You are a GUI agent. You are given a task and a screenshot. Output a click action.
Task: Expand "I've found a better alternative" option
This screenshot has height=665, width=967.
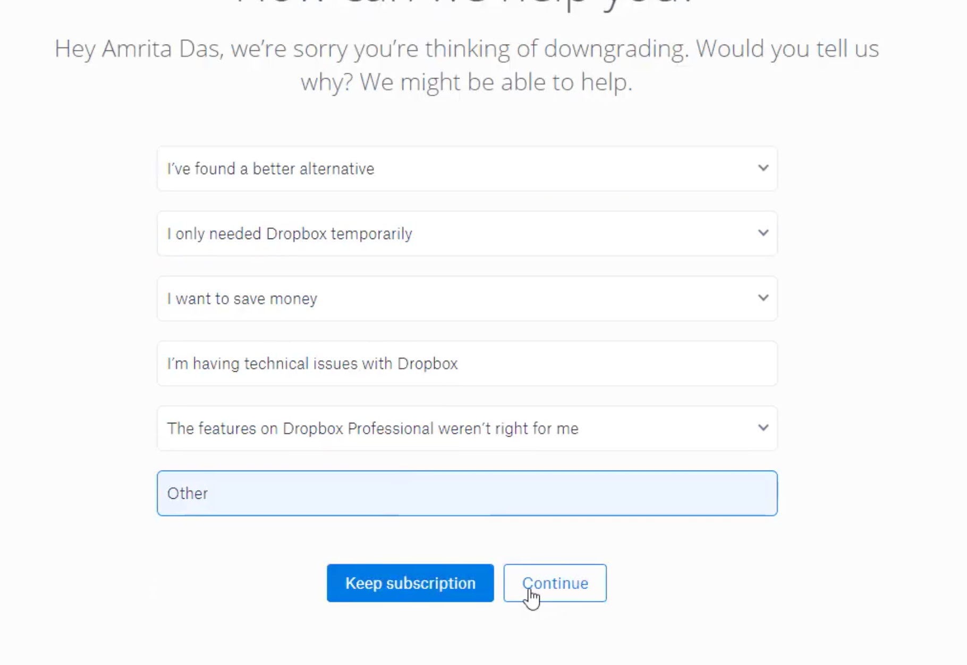pyautogui.click(x=467, y=169)
